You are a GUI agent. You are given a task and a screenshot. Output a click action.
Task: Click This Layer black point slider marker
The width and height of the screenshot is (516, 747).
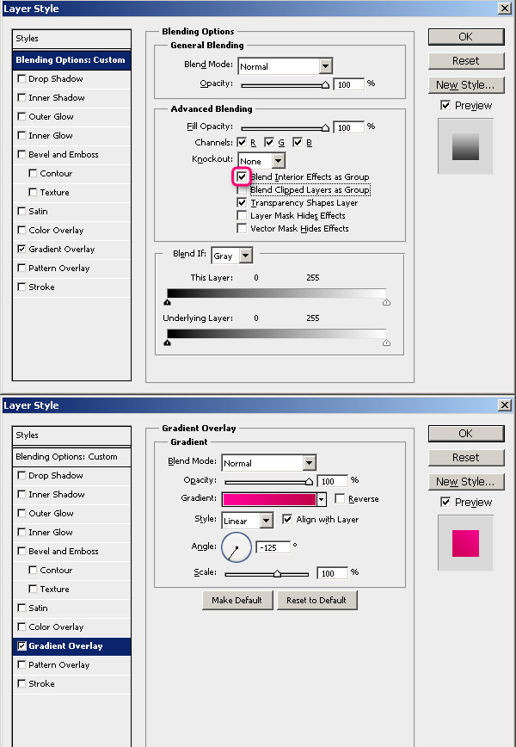(x=167, y=303)
